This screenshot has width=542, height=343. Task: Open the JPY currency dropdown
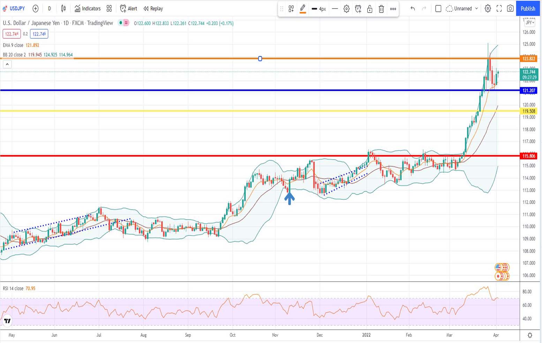click(x=529, y=22)
